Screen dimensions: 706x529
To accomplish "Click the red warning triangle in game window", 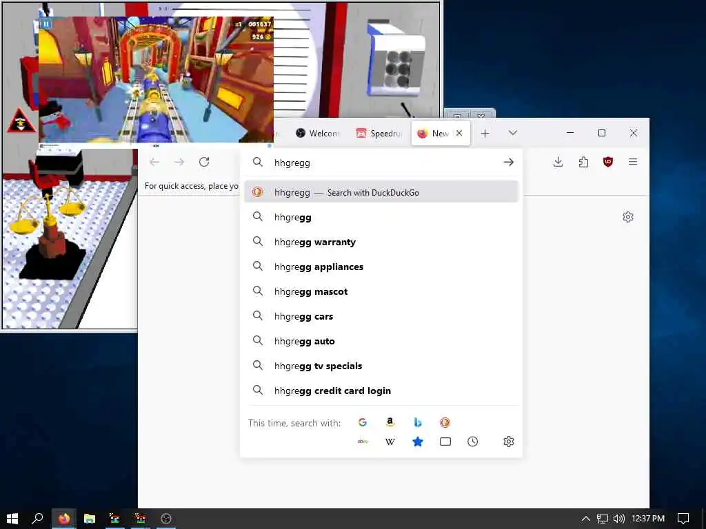I will tap(21, 121).
